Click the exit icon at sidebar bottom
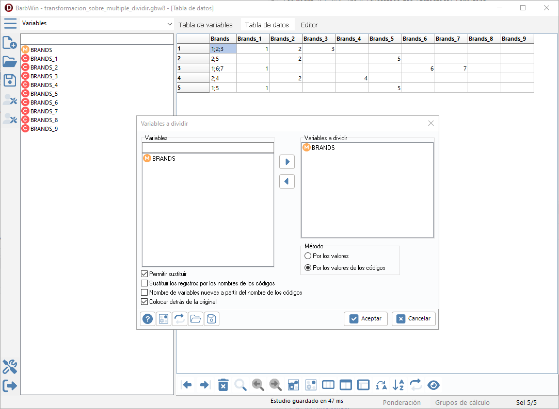Viewport: 559px width, 409px height. point(10,385)
